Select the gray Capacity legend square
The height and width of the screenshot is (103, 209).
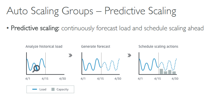pos(53,89)
